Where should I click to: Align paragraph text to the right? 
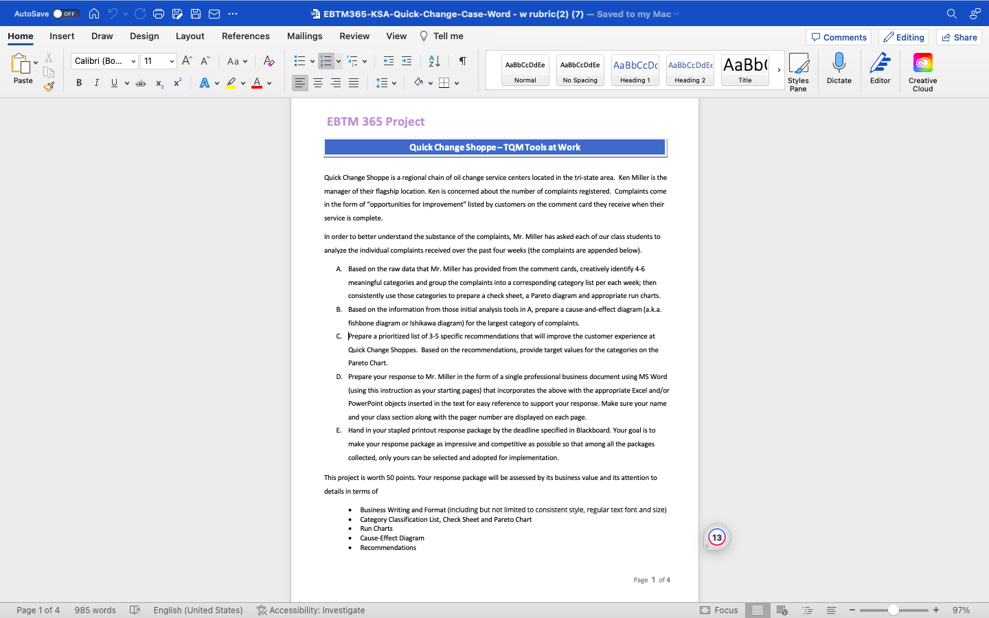click(336, 83)
